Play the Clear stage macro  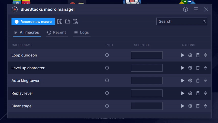tap(183, 106)
